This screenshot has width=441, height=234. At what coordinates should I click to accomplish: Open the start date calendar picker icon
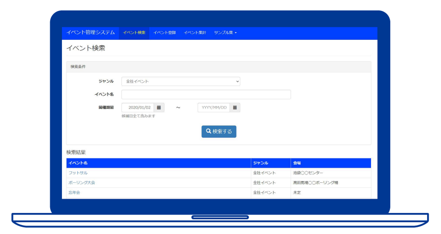click(159, 108)
